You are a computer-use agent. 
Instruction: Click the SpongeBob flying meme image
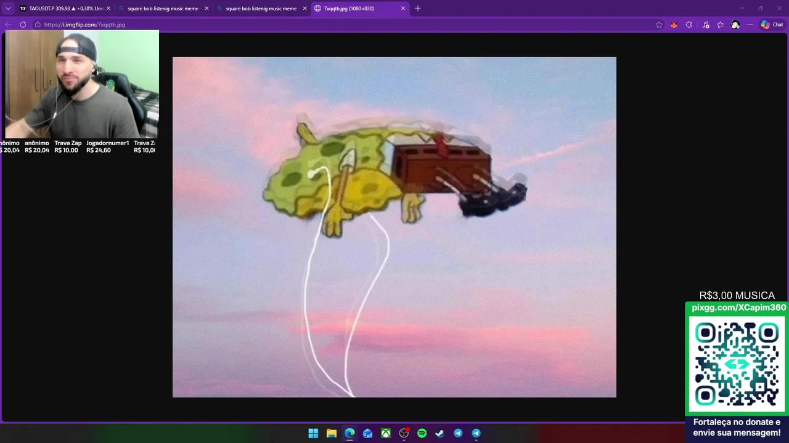(x=394, y=227)
